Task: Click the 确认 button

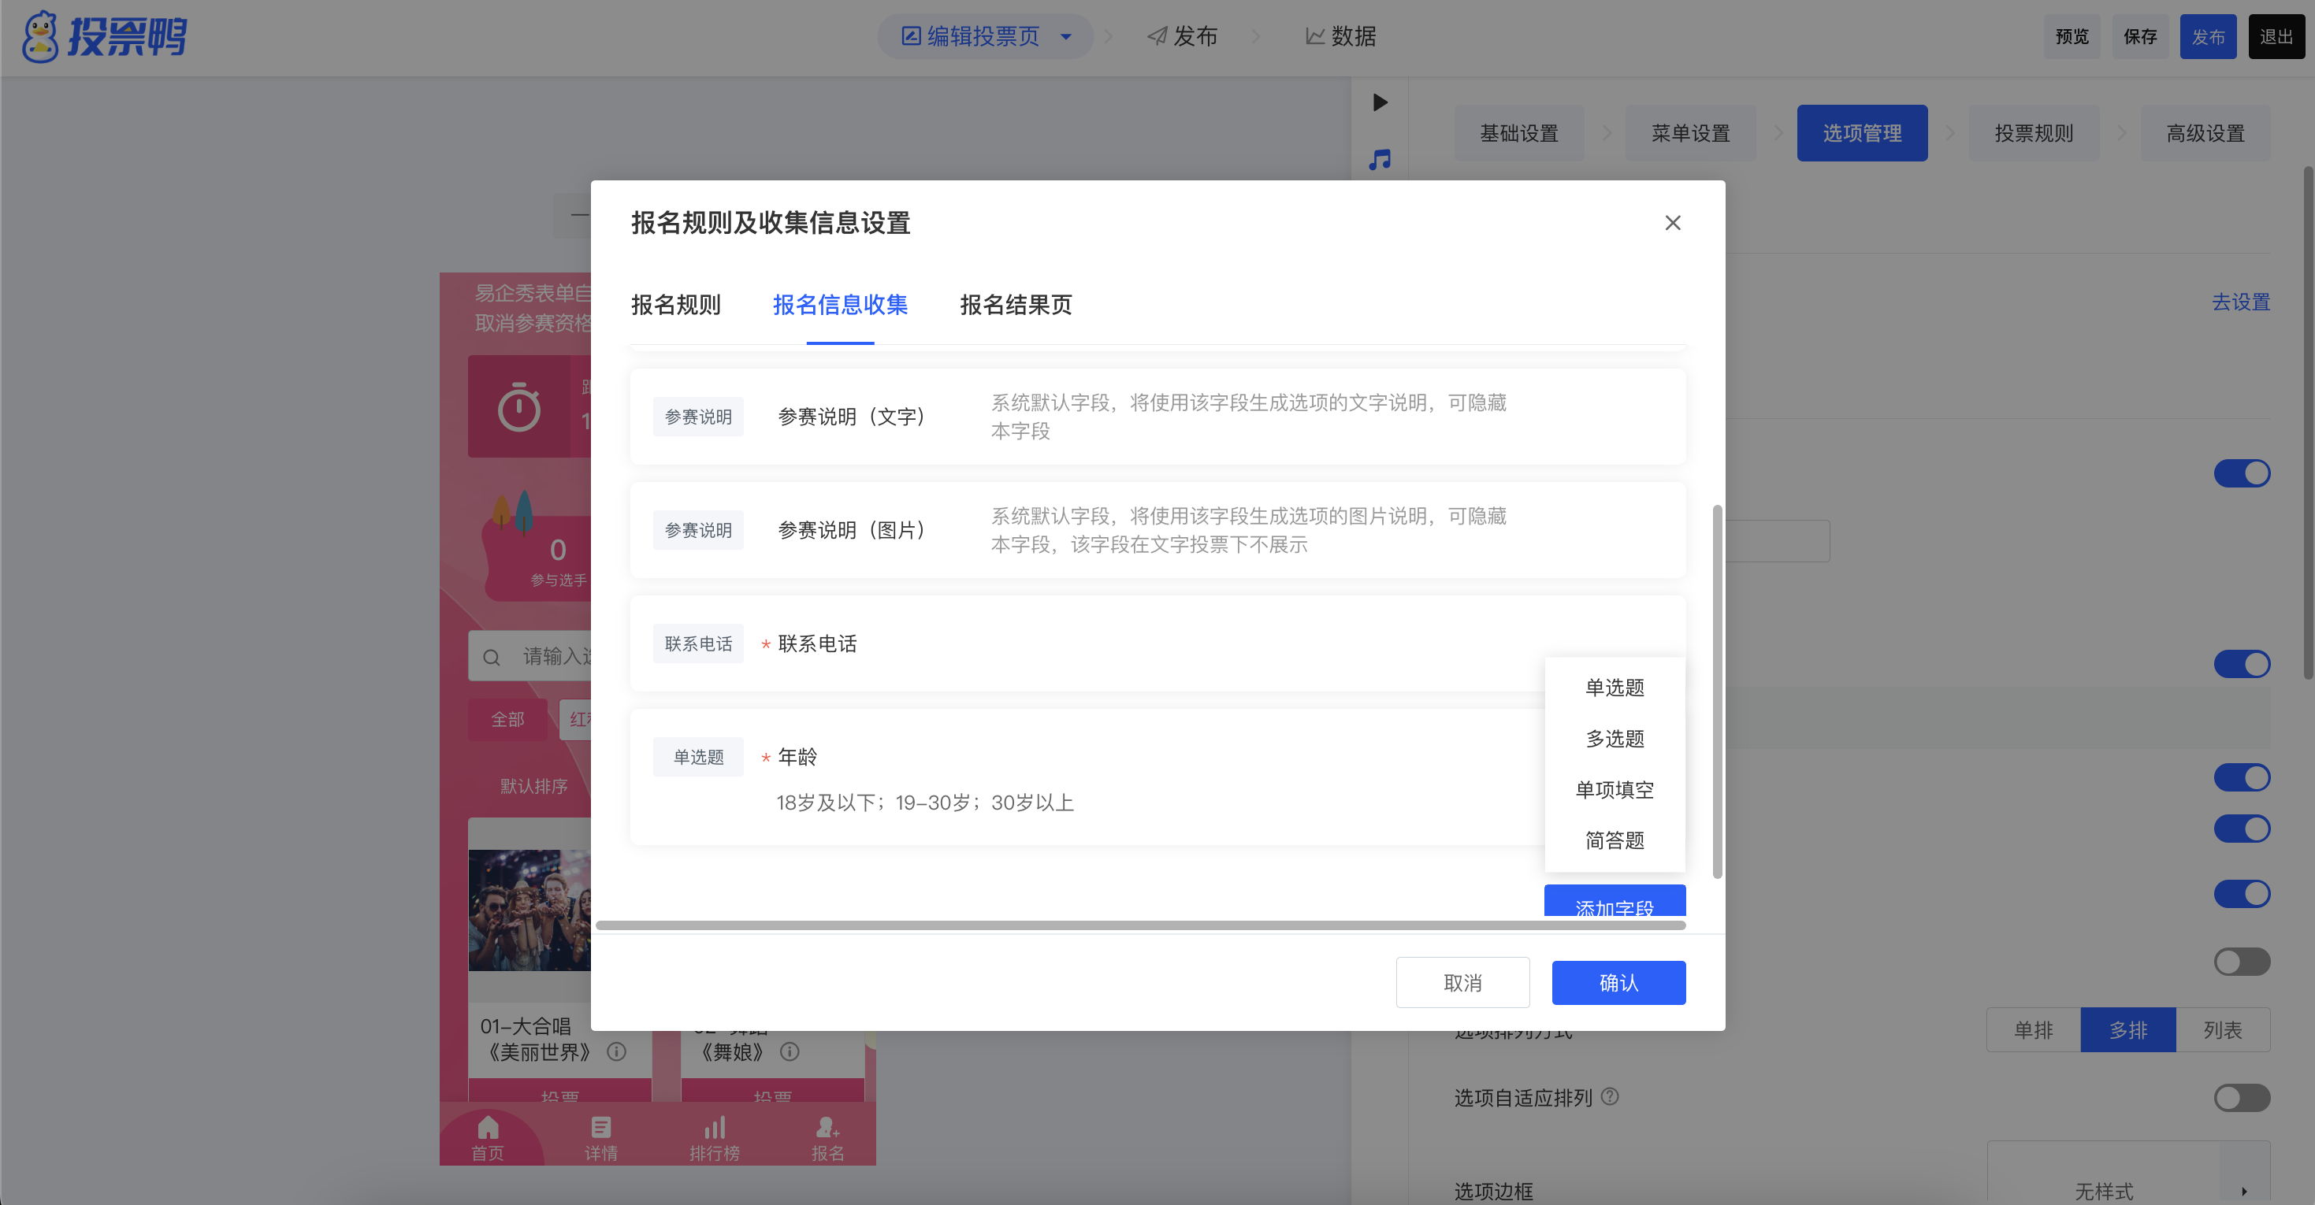Action: point(1618,983)
